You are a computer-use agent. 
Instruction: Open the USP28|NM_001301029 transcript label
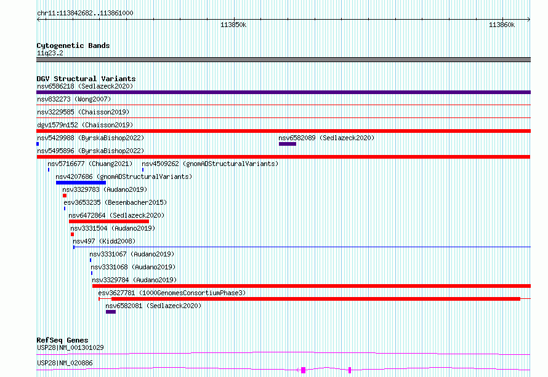click(70, 347)
